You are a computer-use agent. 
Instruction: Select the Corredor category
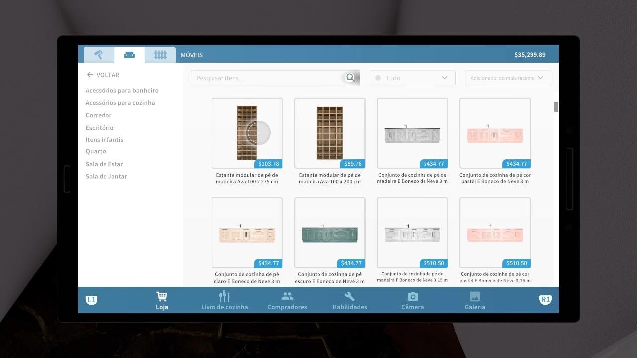pyautogui.click(x=99, y=115)
